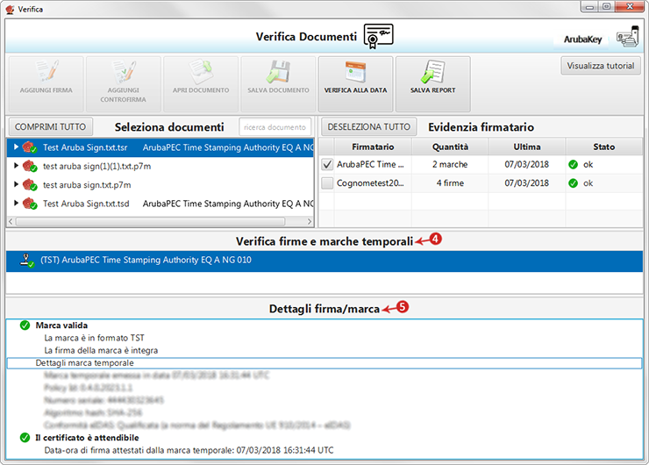Click the certificate icon beside Verifica Documenti

point(378,37)
